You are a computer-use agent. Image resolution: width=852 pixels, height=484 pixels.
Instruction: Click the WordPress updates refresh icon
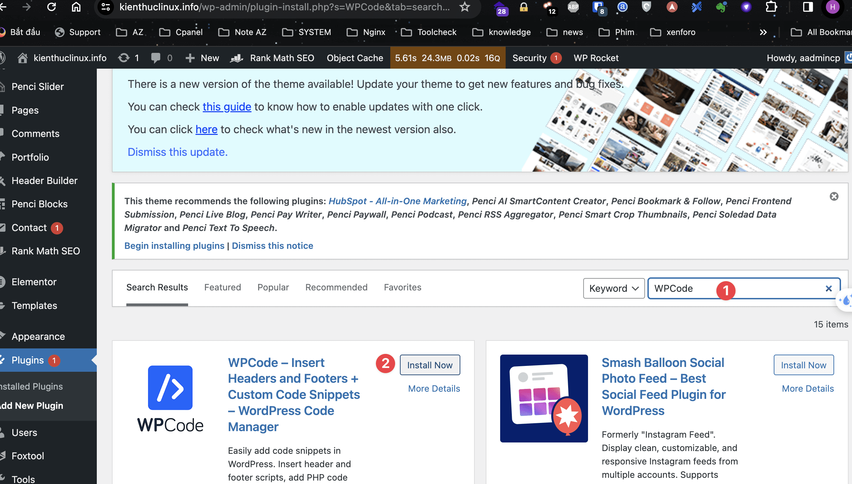pyautogui.click(x=124, y=58)
